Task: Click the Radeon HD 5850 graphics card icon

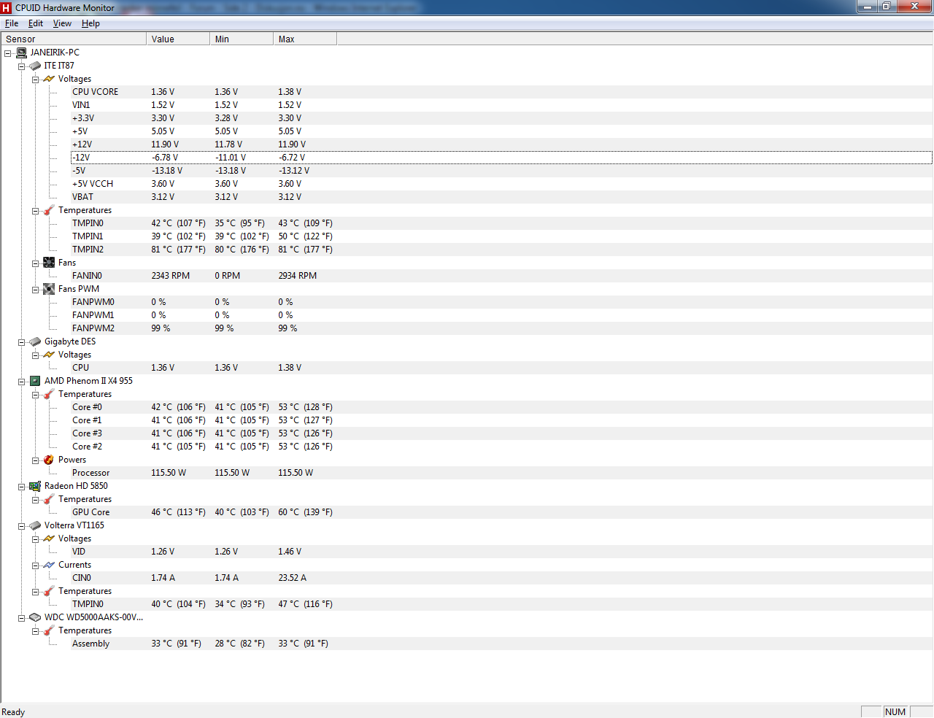Action: click(x=35, y=486)
